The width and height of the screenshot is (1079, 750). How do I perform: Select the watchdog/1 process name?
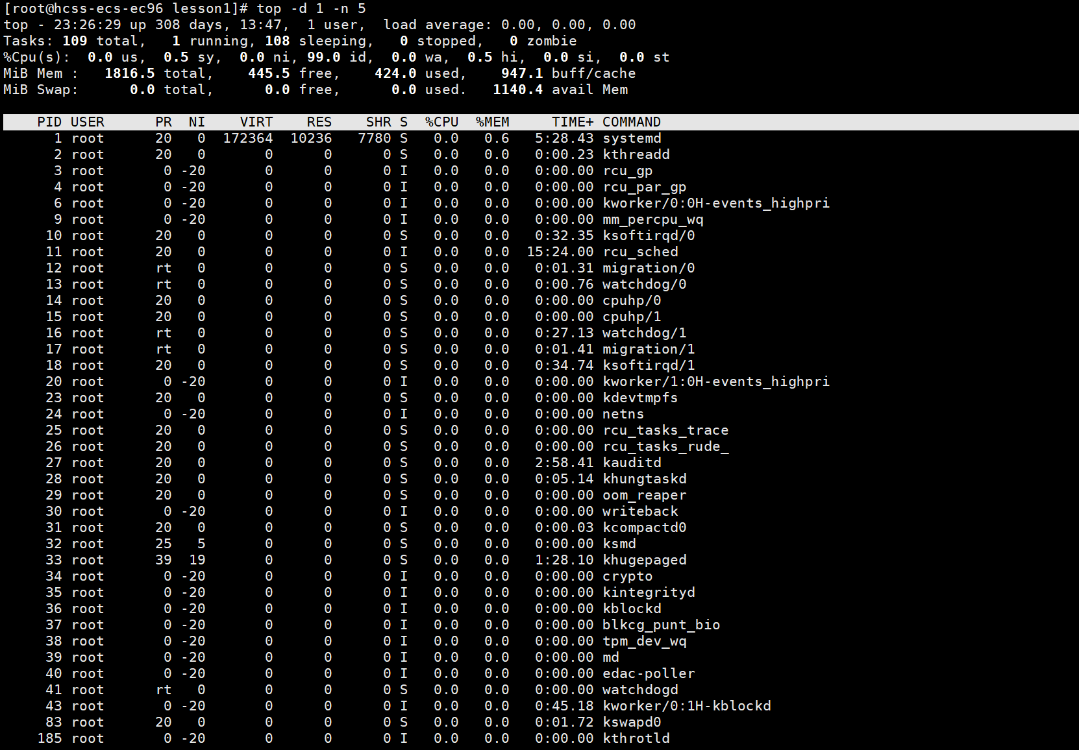click(645, 333)
